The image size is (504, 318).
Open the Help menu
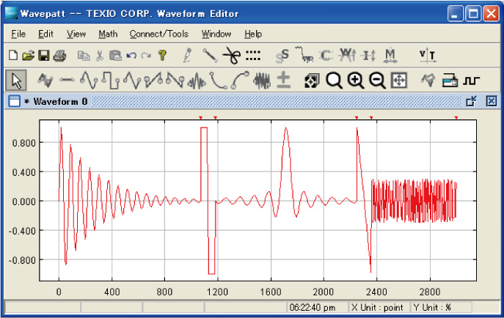[x=253, y=34]
